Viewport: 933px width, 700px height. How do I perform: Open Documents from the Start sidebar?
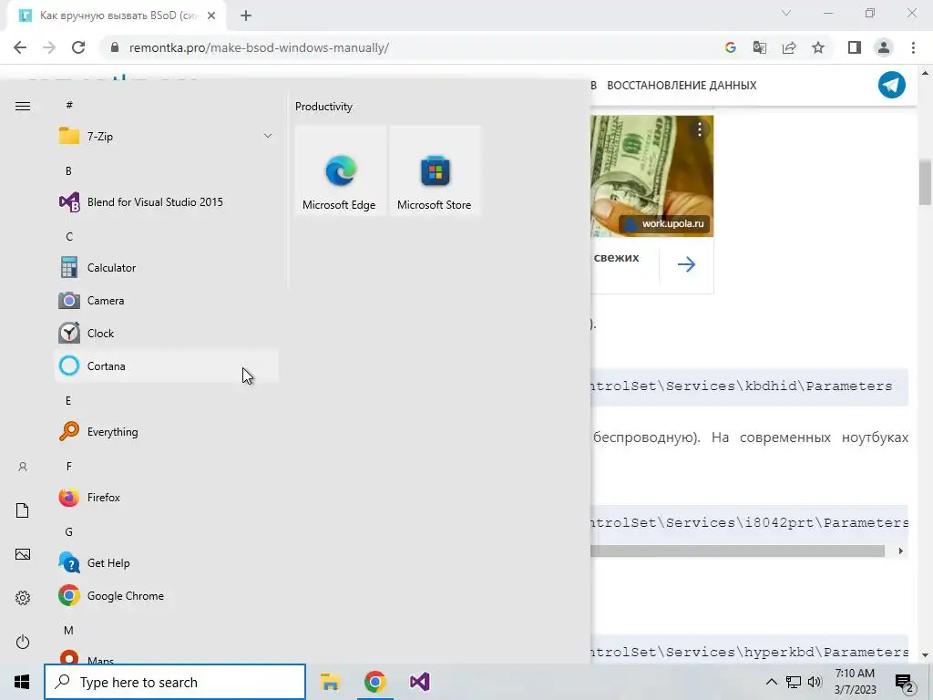pyautogui.click(x=23, y=510)
